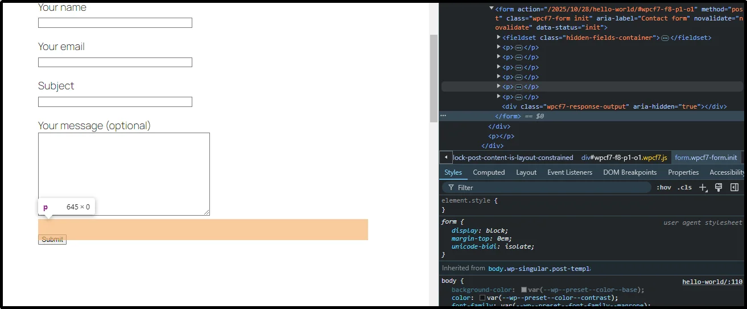Open the Computed tab
Screen dimensions: 747x309
(489, 172)
